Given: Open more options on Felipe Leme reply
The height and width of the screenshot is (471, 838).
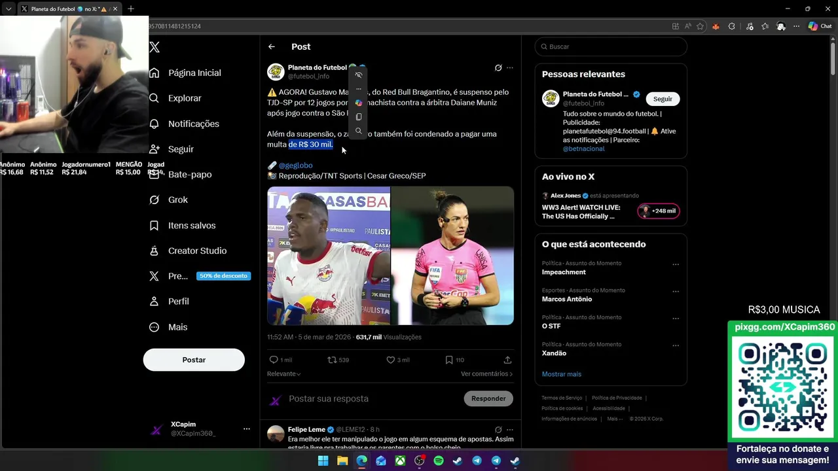Looking at the screenshot, I should tap(510, 430).
